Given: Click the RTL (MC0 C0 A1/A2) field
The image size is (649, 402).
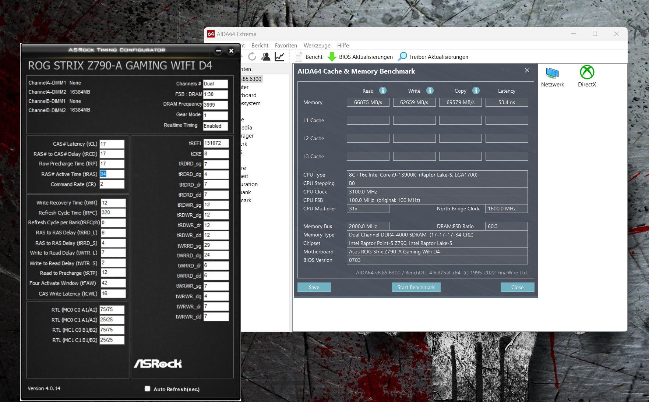Looking at the screenshot, I should click(x=112, y=310).
